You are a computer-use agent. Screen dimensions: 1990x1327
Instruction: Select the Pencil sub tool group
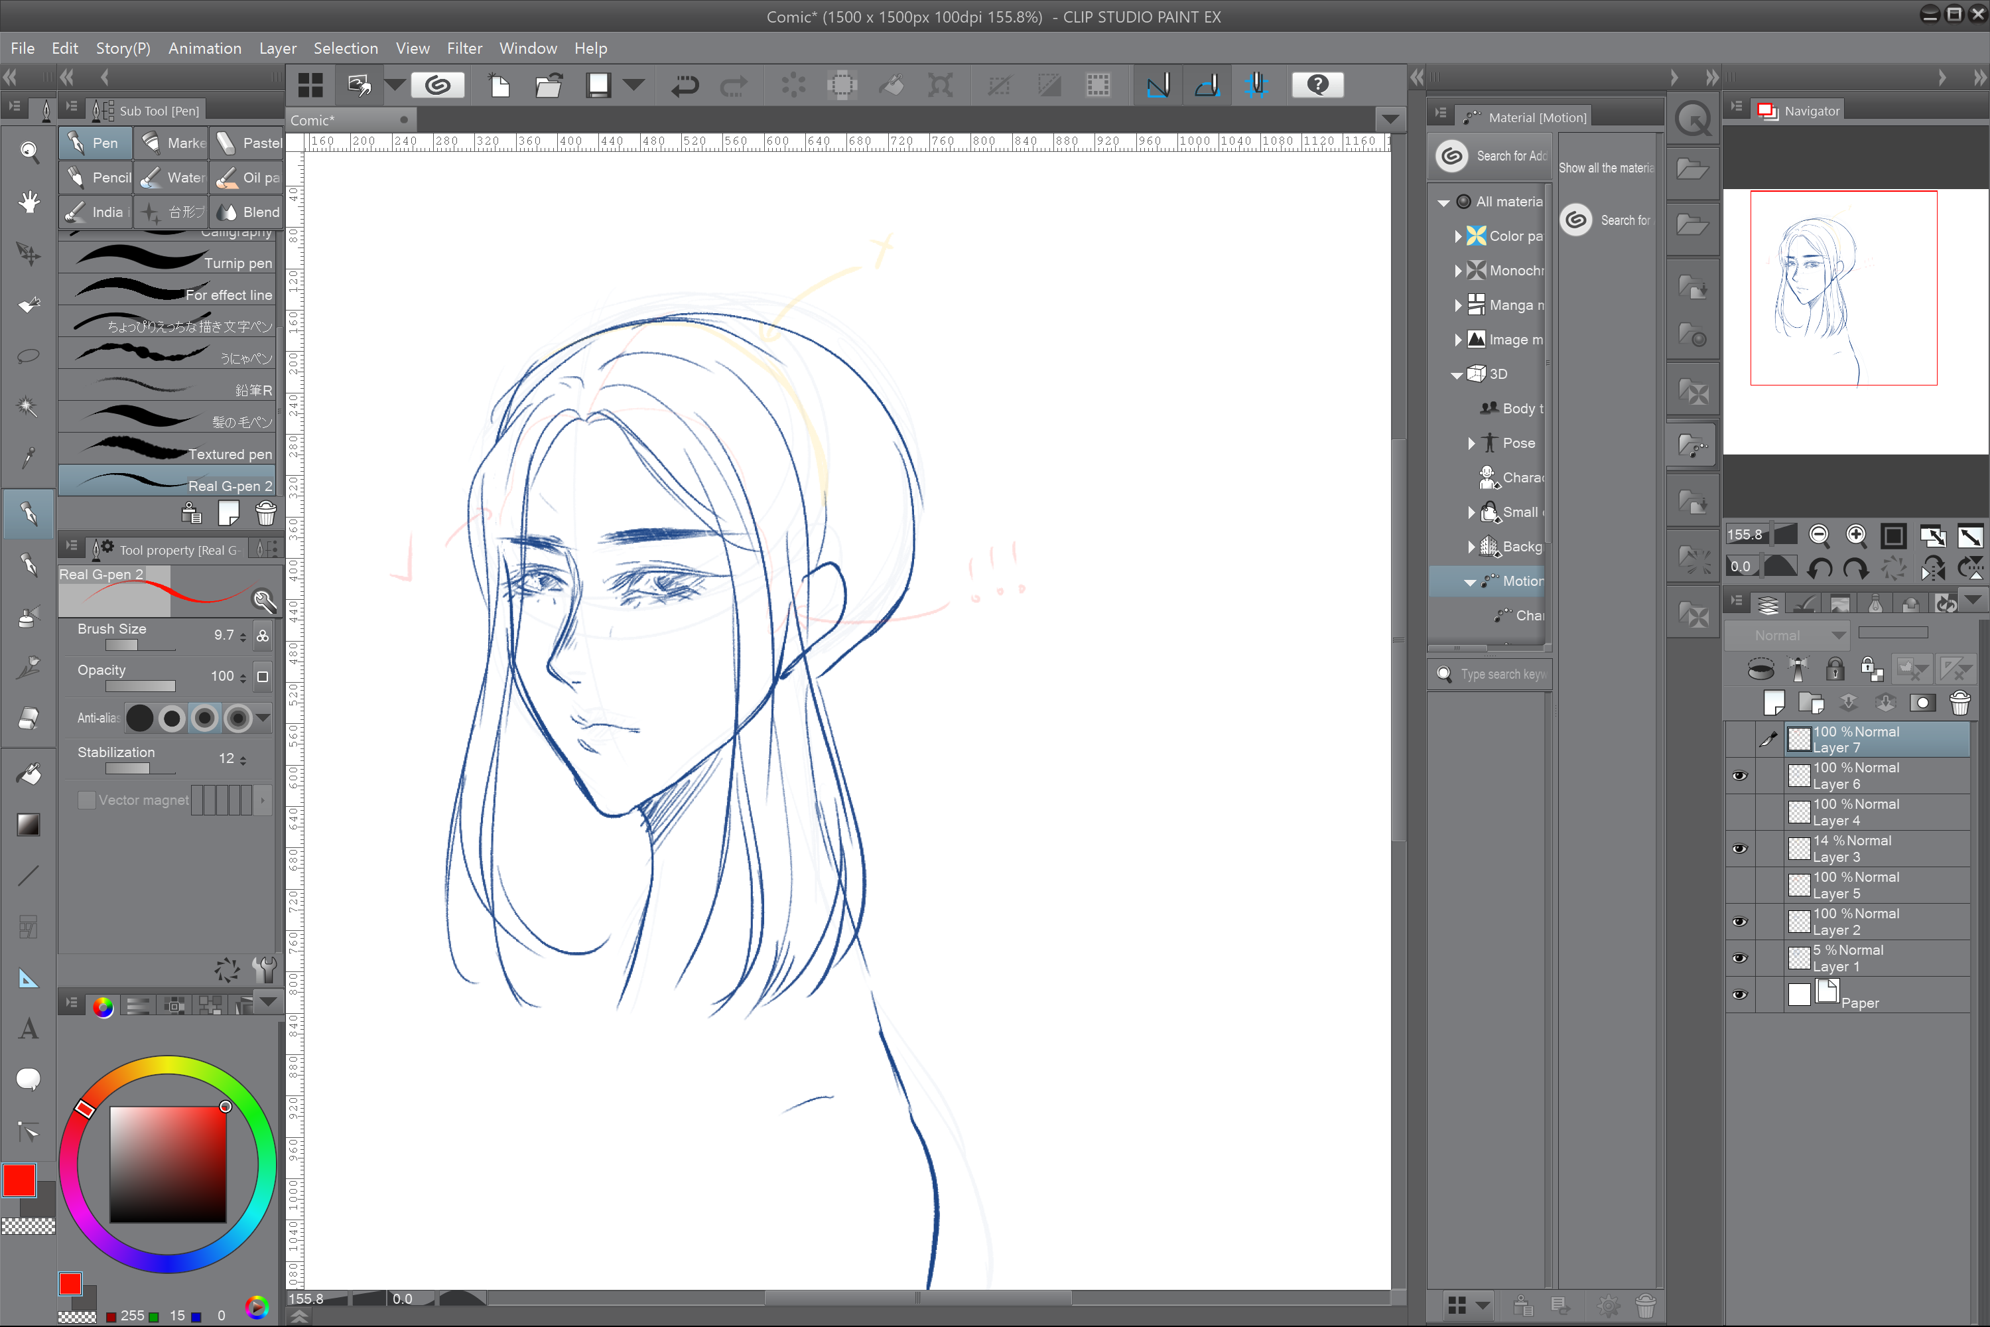(96, 177)
